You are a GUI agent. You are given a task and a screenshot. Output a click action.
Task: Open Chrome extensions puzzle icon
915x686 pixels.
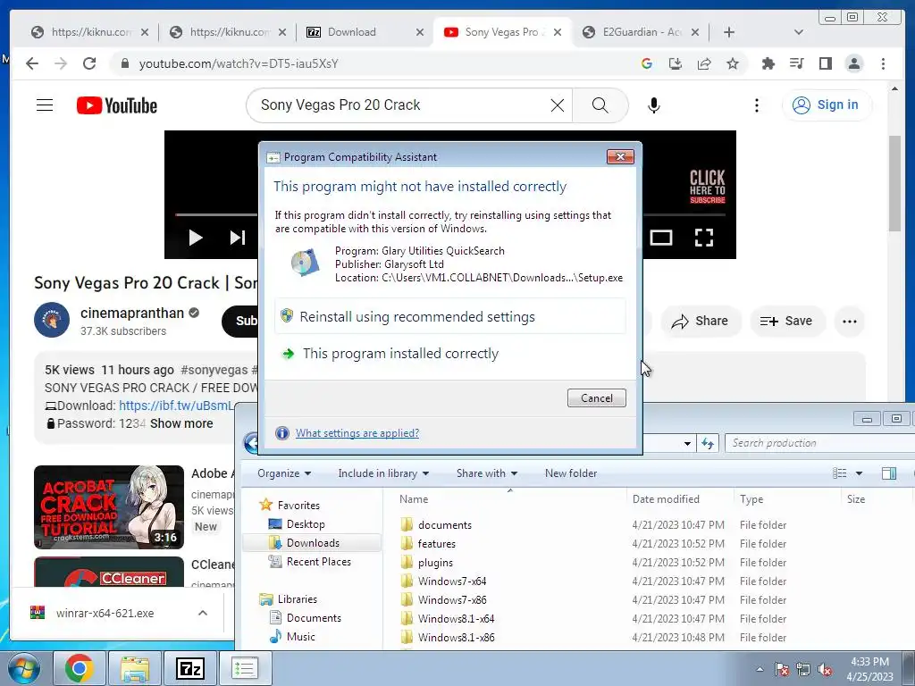(x=768, y=63)
